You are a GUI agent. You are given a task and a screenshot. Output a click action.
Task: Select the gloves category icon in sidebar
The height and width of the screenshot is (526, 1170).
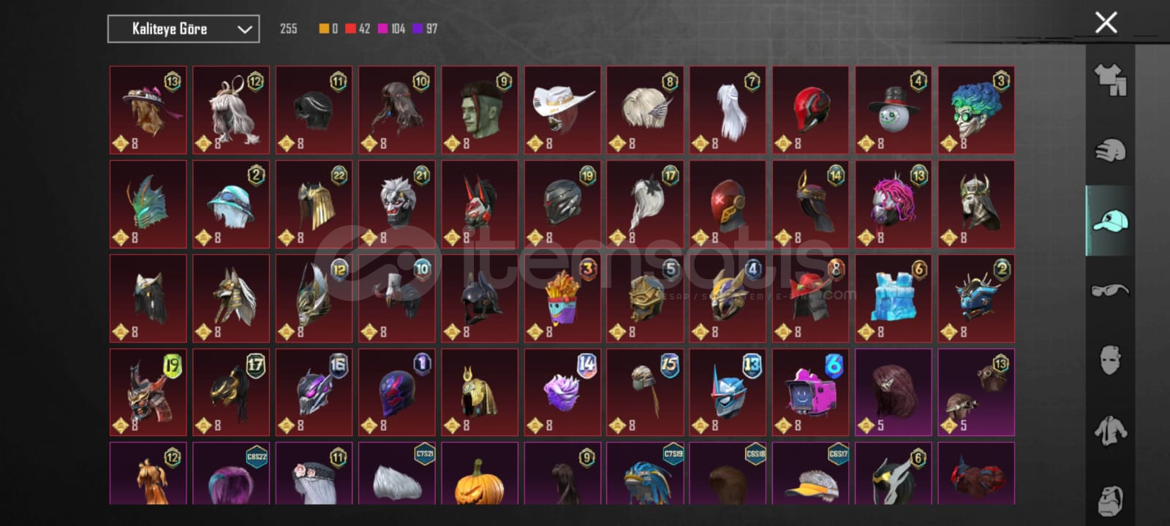pos(1110,150)
